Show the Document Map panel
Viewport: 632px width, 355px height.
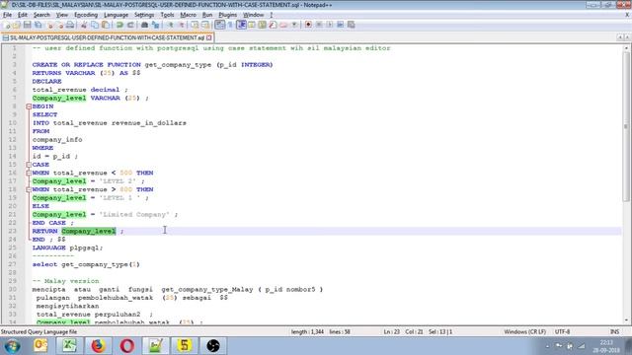[262, 25]
